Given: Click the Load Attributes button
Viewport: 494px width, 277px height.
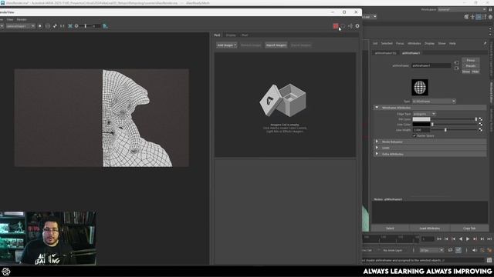Looking at the screenshot, I should [430, 229].
